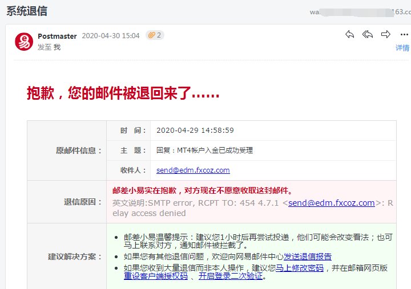This screenshot has height=289, width=411.
Task: Click the 退信原因 label cell
Action: [x=67, y=202]
